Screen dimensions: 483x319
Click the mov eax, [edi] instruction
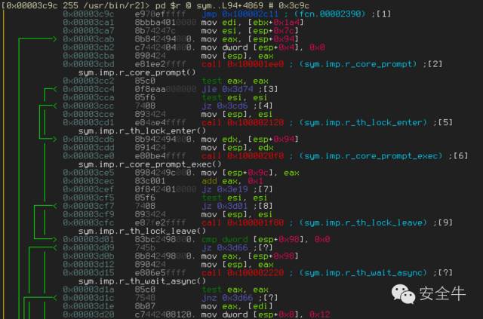pyautogui.click(x=237, y=306)
